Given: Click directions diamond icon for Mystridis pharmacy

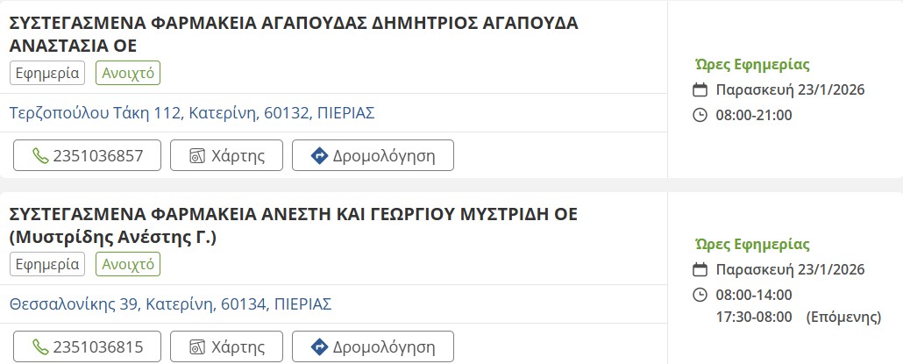Looking at the screenshot, I should 319,346.
